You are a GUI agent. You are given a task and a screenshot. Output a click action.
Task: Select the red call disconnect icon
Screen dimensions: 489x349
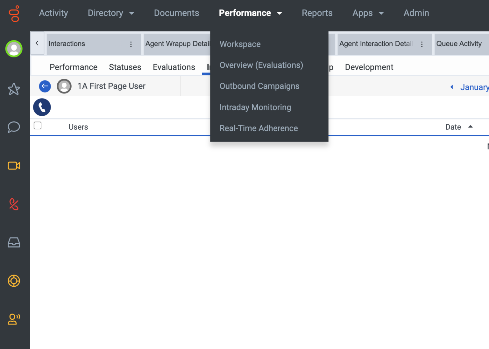14,204
